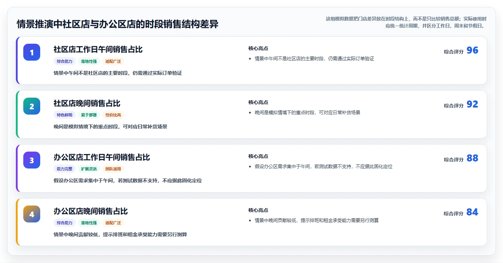
Task: Click the bullet 情景中午间不是社区店的主要时段 highlight
Action: click(314, 59)
